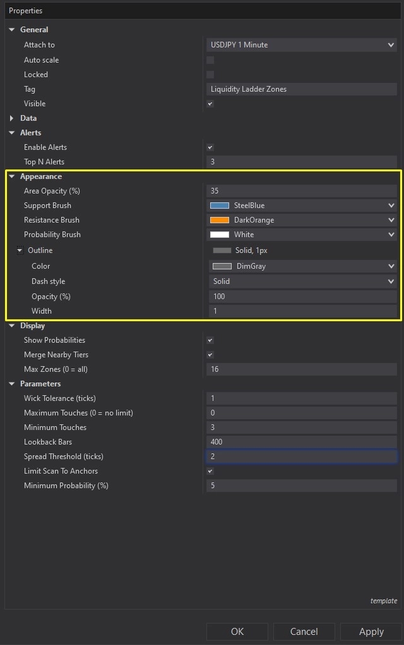Collapse the Parameters section

(11, 384)
